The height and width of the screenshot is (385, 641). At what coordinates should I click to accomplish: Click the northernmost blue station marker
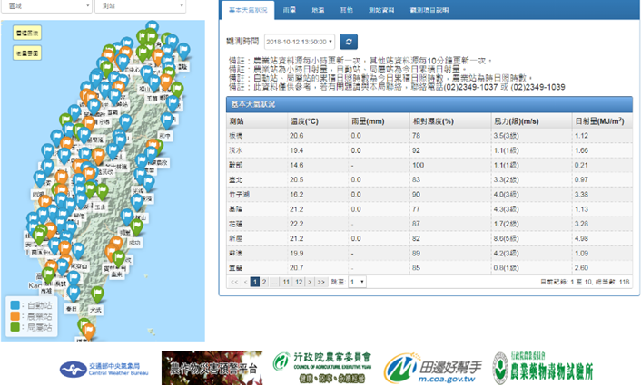[152, 28]
